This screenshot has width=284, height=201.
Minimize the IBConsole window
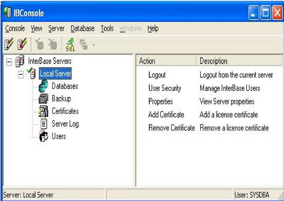point(254,13)
